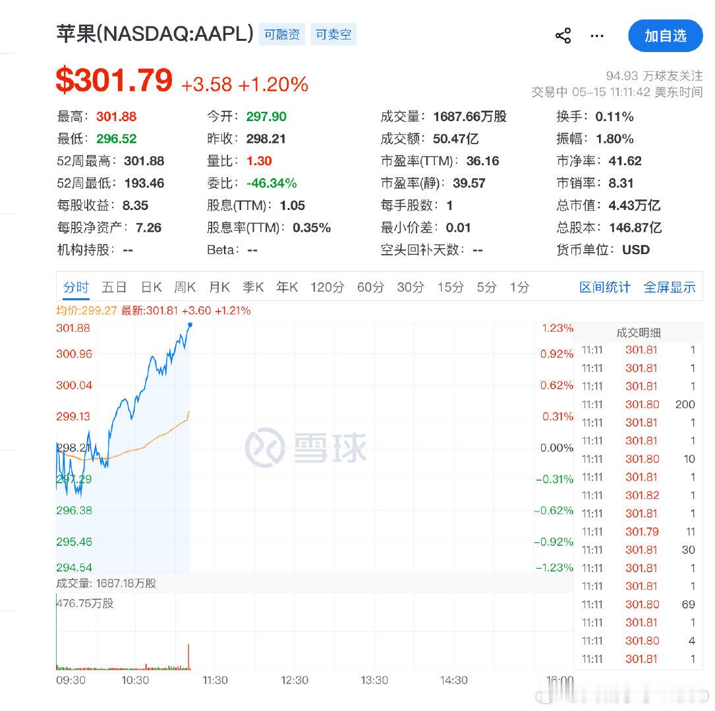The image size is (715, 711).
Task: Click the 市盈率(TTM) value 36.16
Action: (482, 161)
